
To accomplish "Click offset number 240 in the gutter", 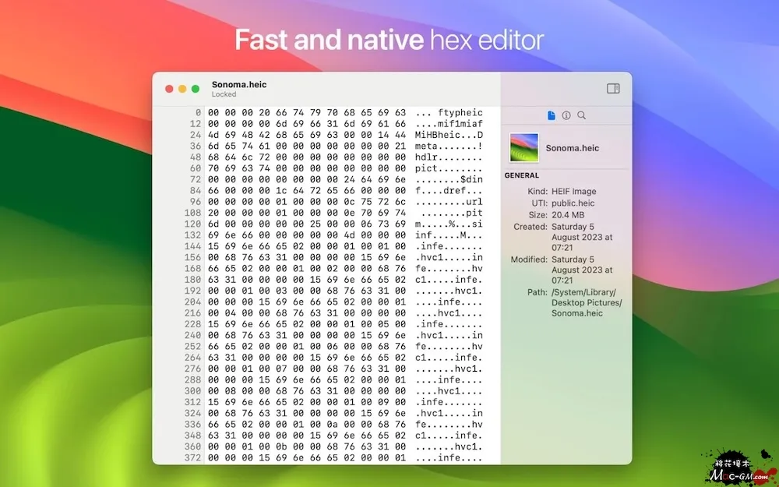I will point(192,335).
